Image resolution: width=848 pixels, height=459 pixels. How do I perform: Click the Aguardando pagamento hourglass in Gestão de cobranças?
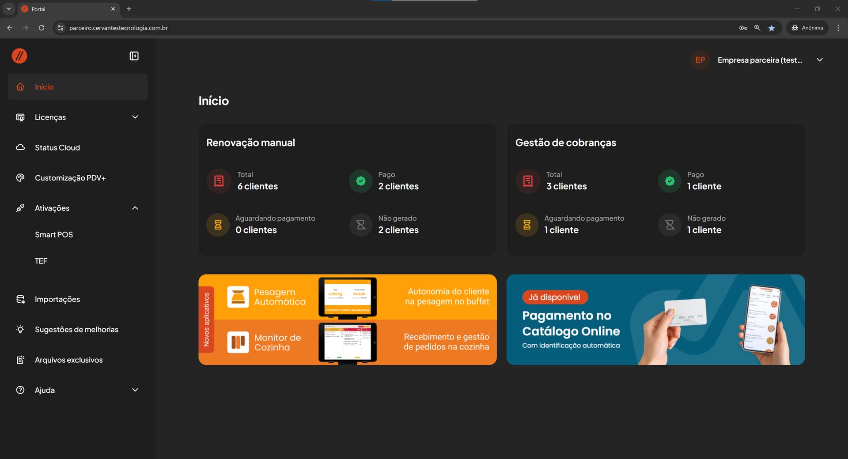(x=527, y=225)
